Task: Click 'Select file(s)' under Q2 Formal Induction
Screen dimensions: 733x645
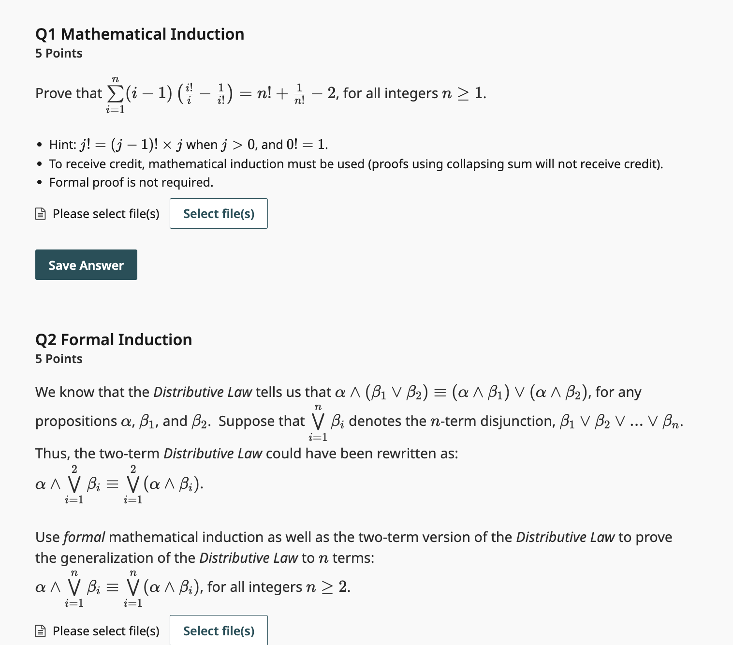Action: click(x=219, y=630)
